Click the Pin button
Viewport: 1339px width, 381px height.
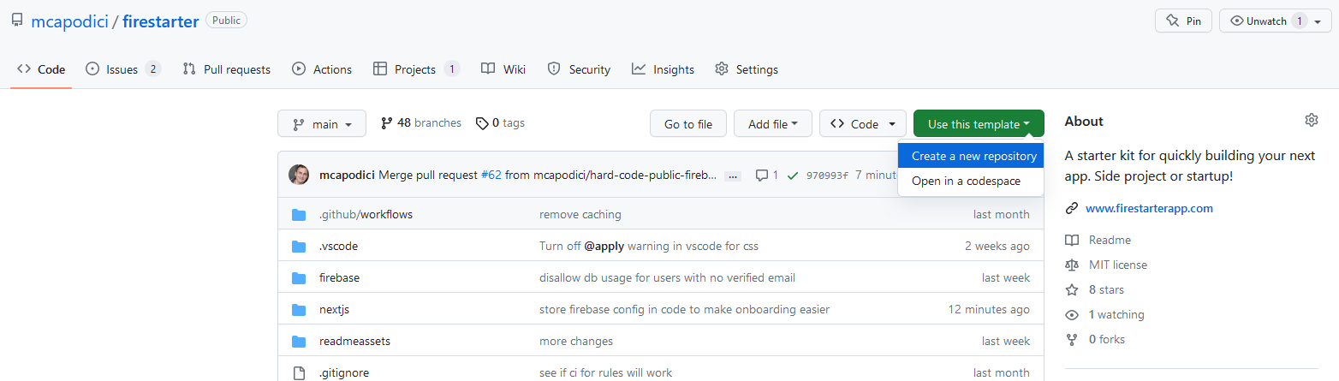1183,21
